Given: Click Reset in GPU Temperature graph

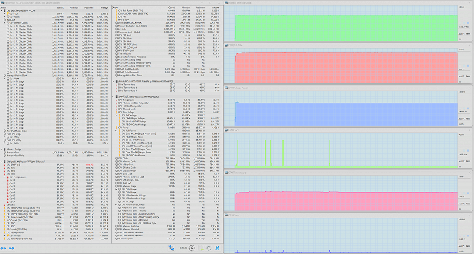Looking at the screenshot, I should point(468,204).
